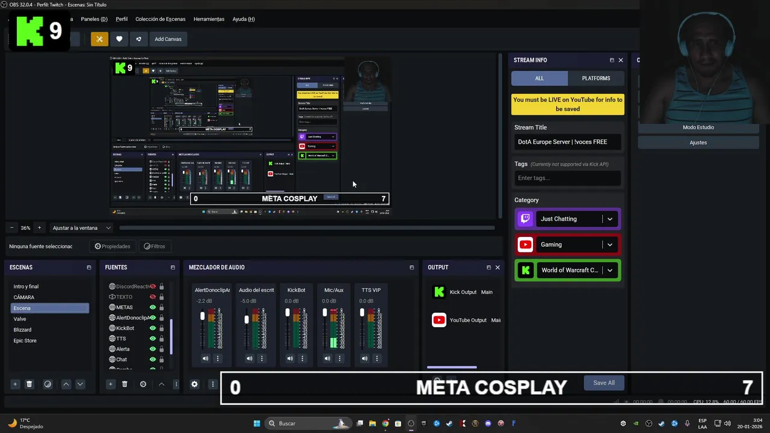Click the Enter tags input field

(567, 178)
